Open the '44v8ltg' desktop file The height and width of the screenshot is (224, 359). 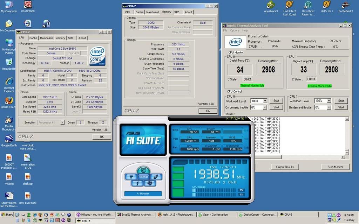click(x=9, y=179)
